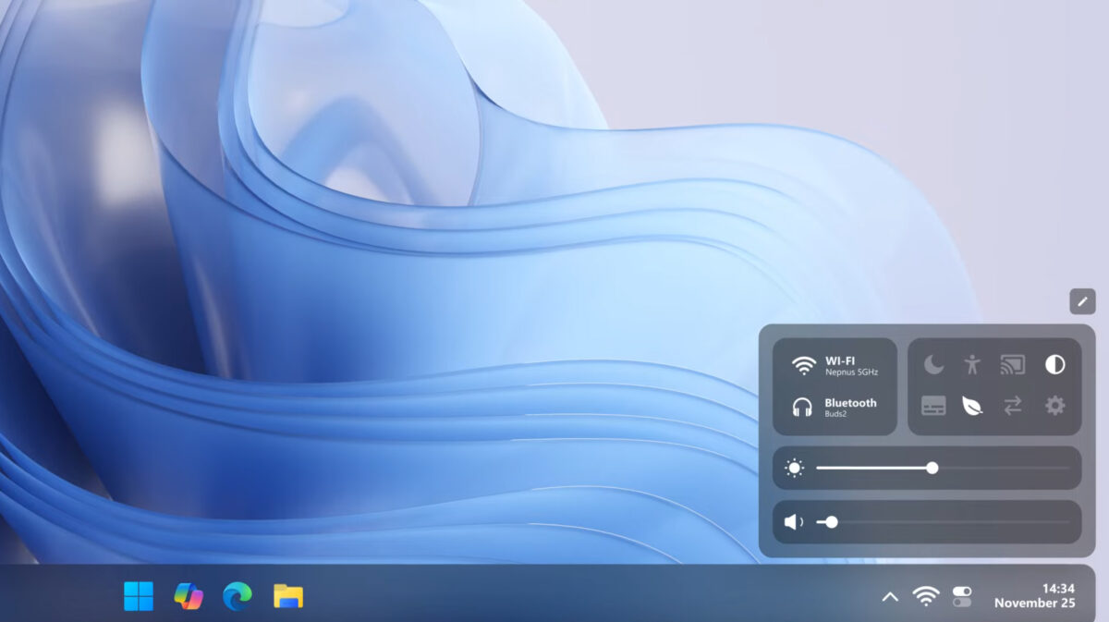Click the edit quick settings pencil button

coord(1081,301)
